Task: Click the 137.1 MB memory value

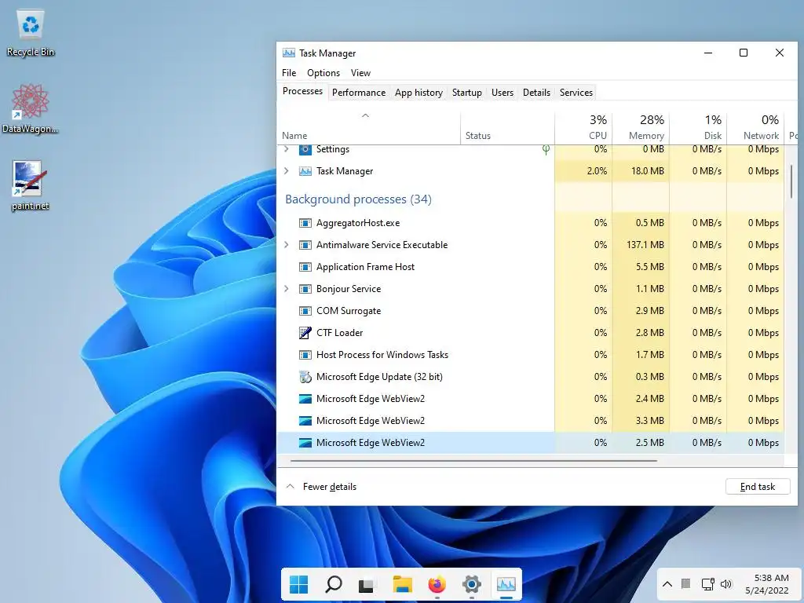Action: (x=645, y=245)
